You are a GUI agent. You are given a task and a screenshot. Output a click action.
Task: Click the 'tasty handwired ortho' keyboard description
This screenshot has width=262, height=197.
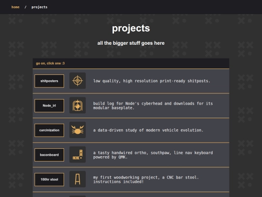(153, 155)
